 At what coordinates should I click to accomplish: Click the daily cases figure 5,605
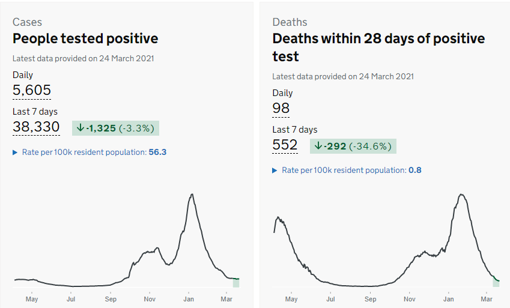click(32, 90)
